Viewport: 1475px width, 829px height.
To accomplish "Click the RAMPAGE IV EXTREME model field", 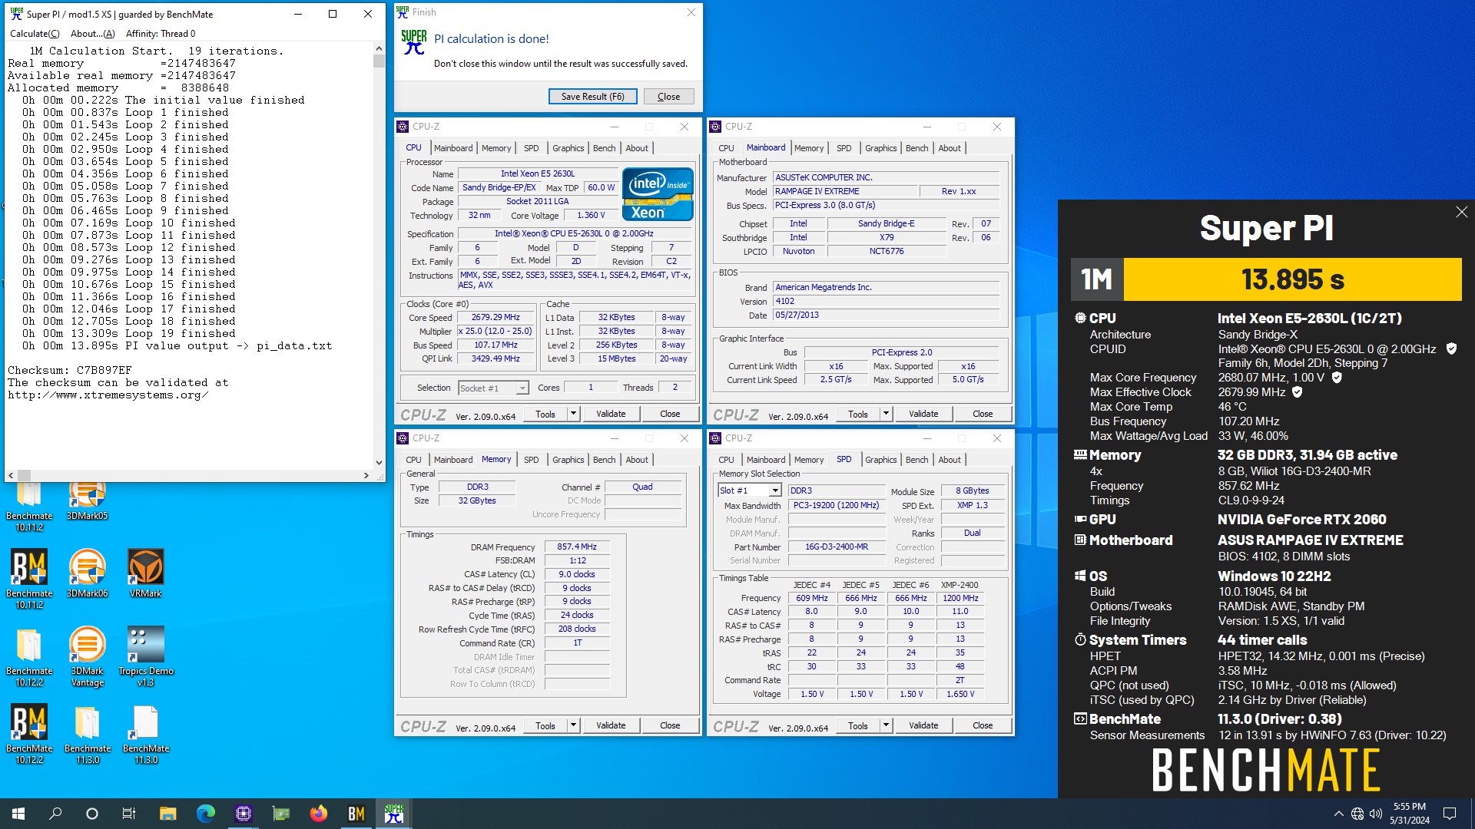I will coord(844,192).
